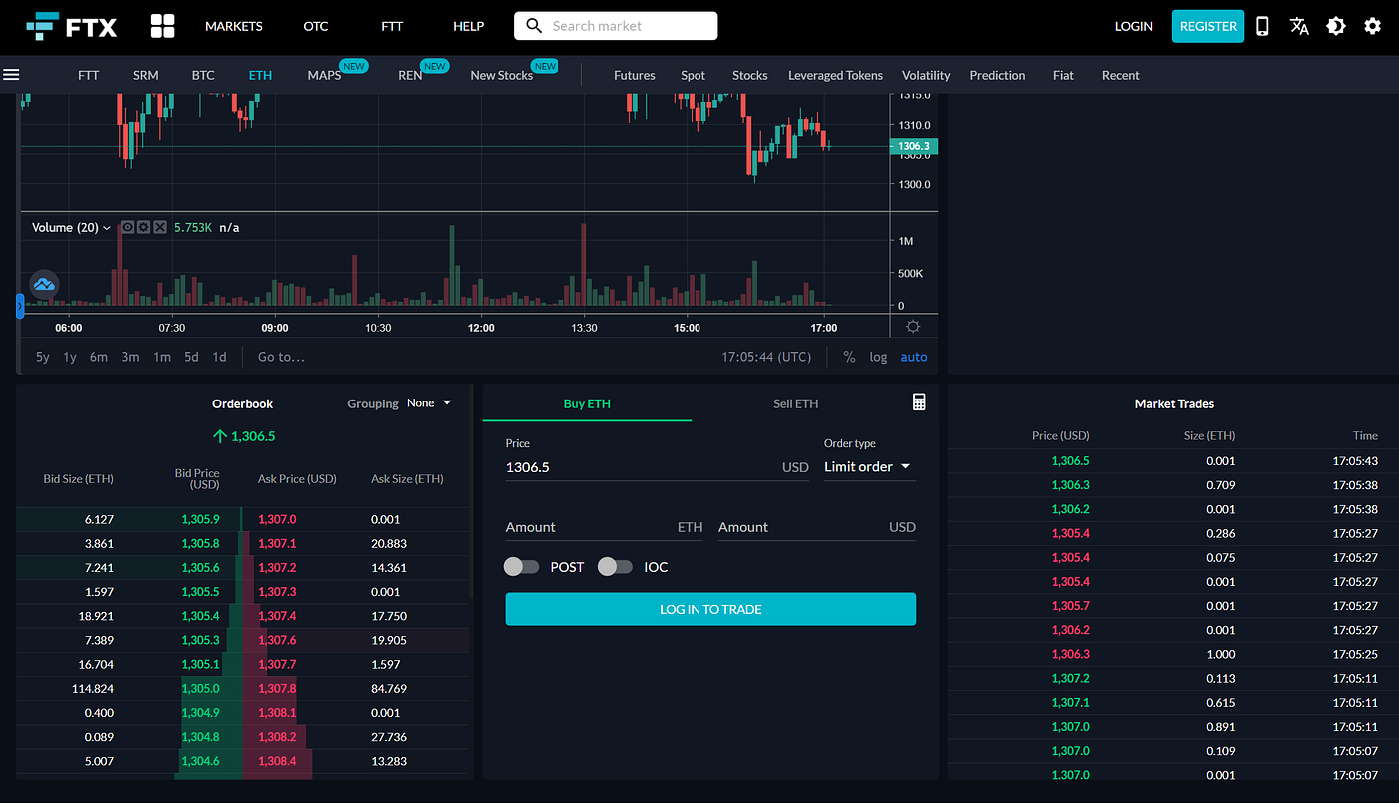Open New Stocks tab

click(x=502, y=75)
